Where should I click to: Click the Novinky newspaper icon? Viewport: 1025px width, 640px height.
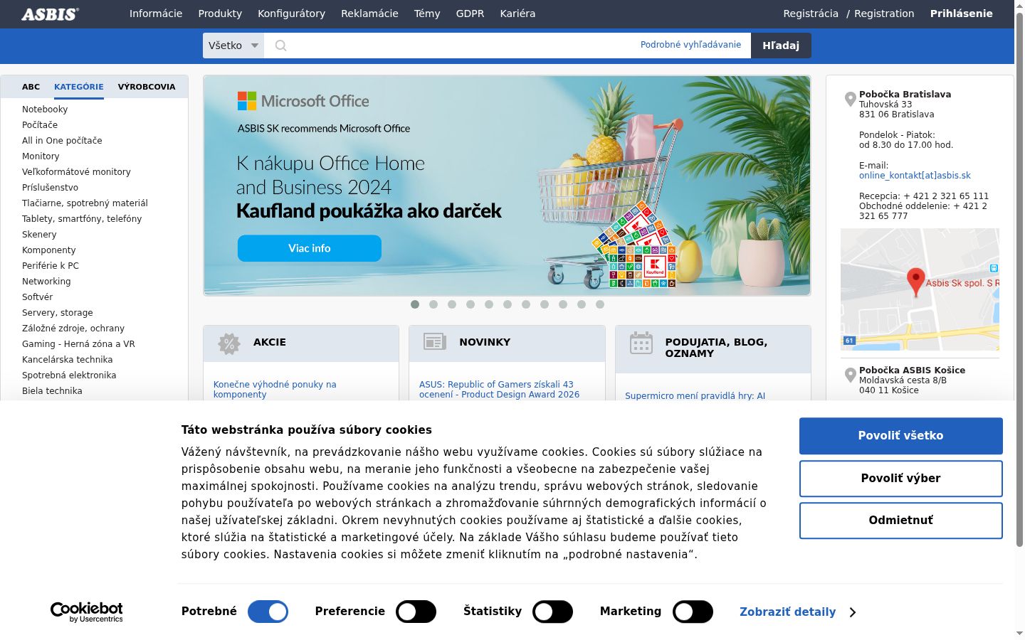434,342
